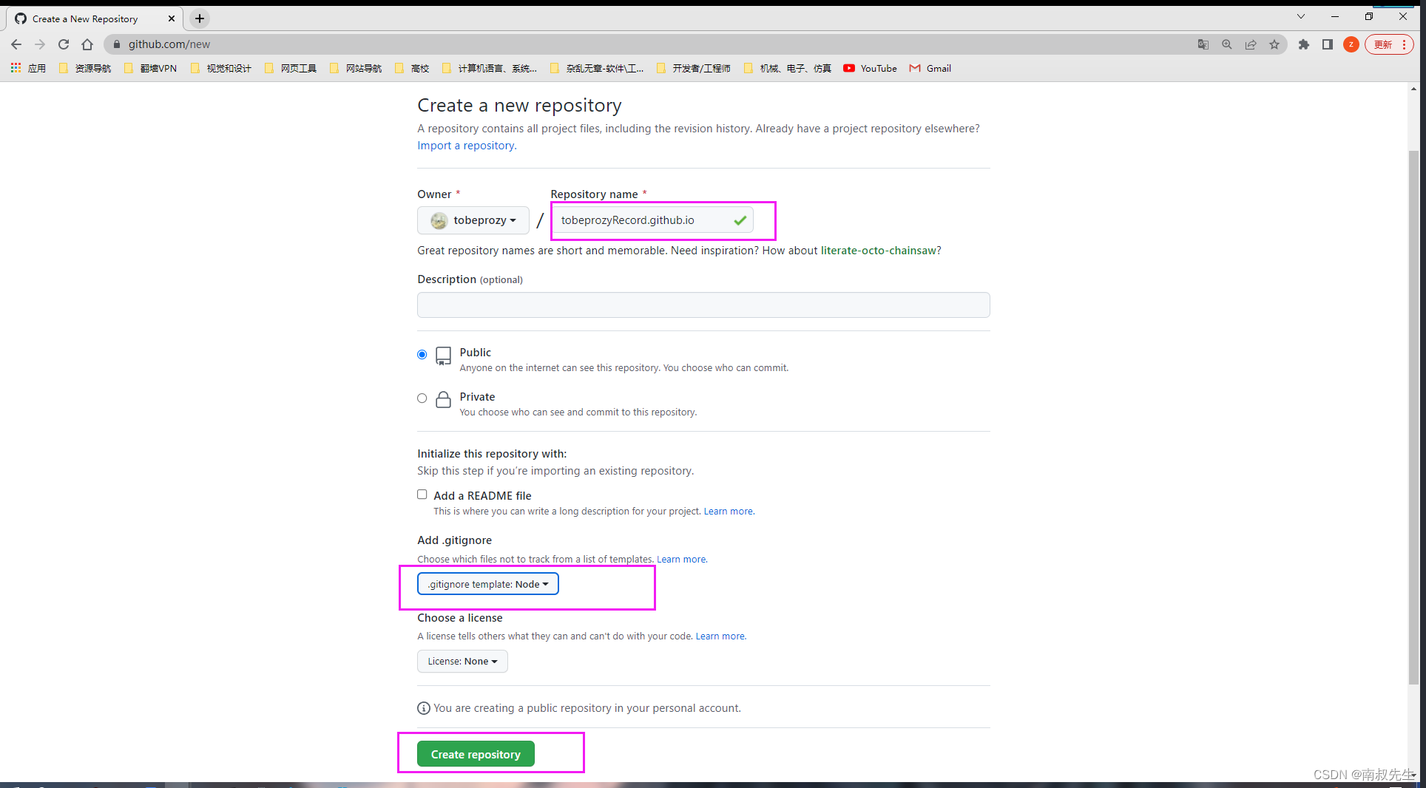Open the .gitignore template Node dropdown
This screenshot has width=1426, height=788.
coord(488,584)
